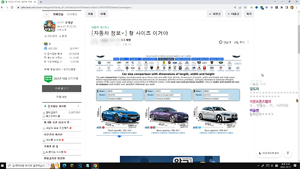Viewport: 300px width, 169px height.
Task: Click the 카페 글쓰기 write button
Action: tap(61, 88)
